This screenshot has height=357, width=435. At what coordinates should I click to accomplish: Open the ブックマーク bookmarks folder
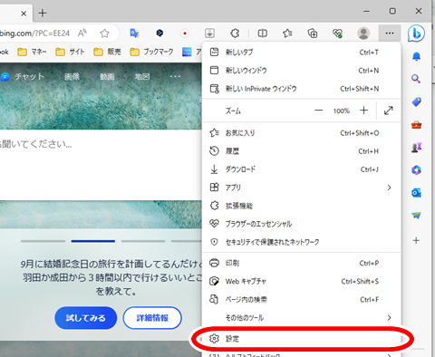pyautogui.click(x=151, y=52)
